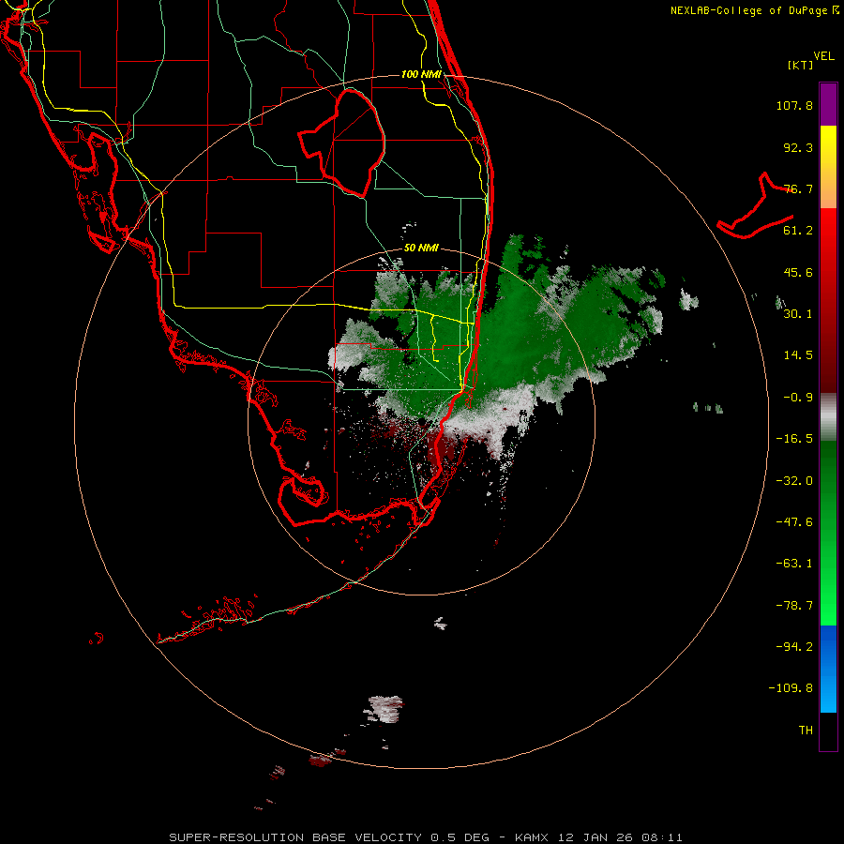Pick the purple segment of the velocity color bar
Viewport: 844px width, 844px height.
[828, 105]
